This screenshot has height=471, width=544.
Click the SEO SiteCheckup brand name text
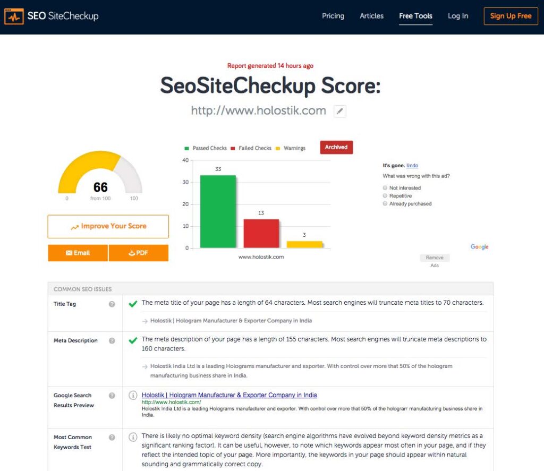(x=63, y=16)
